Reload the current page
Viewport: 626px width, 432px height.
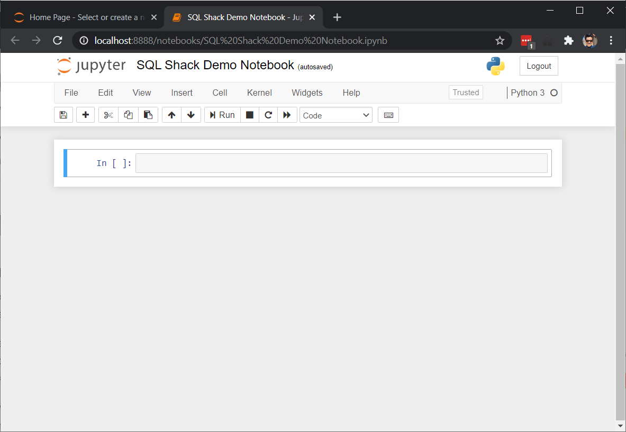coord(58,40)
